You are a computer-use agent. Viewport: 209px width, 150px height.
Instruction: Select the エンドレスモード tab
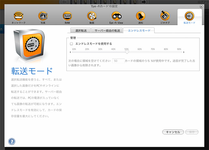click(139, 30)
